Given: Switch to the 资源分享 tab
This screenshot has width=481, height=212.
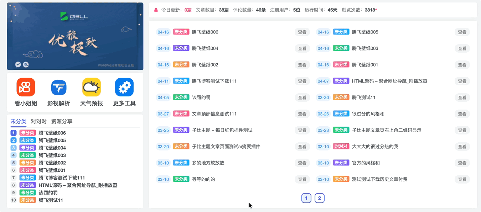Looking at the screenshot, I should click(62, 121).
